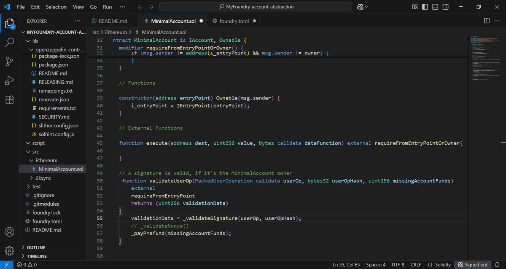
Task: Open the Extensions view
Action: click(9, 100)
